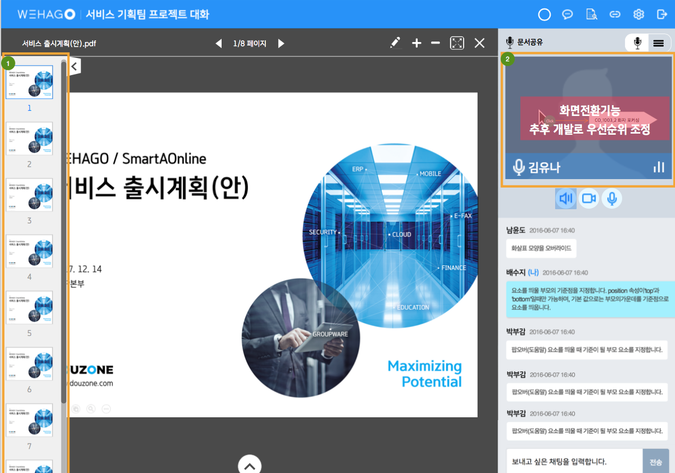Toggle the video camera button
Image resolution: width=675 pixels, height=473 pixels.
click(x=589, y=198)
